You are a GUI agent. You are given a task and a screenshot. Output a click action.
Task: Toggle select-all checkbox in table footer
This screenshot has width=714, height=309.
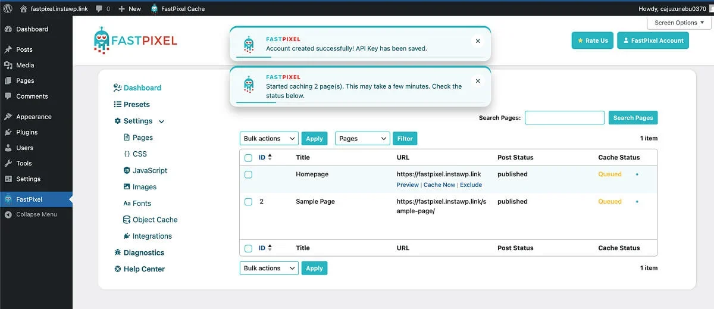click(x=249, y=248)
